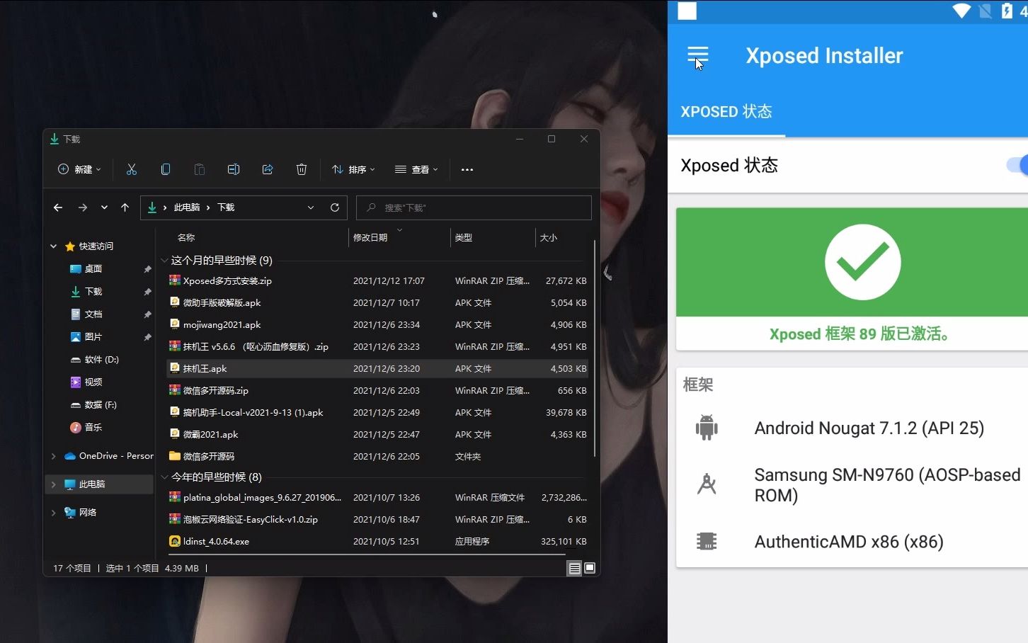1028x643 pixels.
Task: Select the 抹机王.apk file
Action: pos(378,369)
